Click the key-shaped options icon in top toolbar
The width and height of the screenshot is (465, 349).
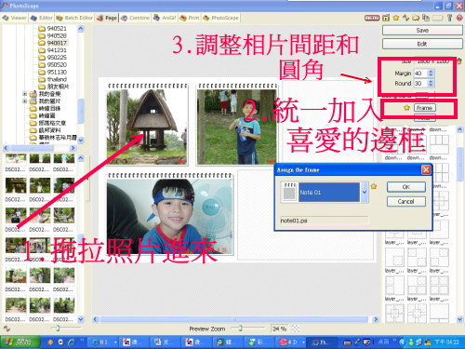(x=450, y=18)
